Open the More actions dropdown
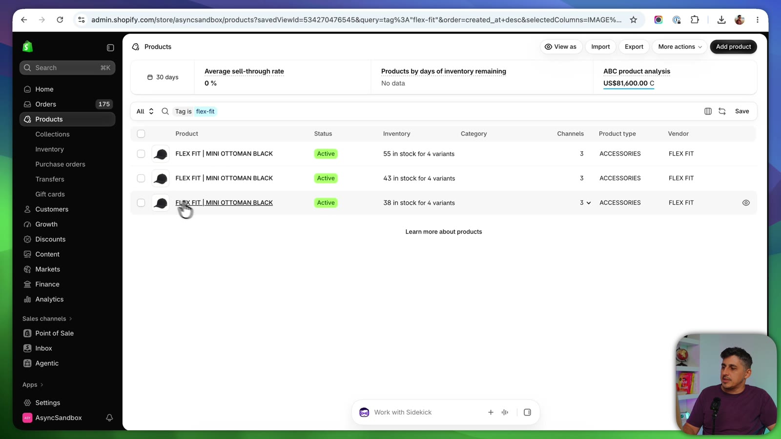This screenshot has width=781, height=439. click(679, 47)
